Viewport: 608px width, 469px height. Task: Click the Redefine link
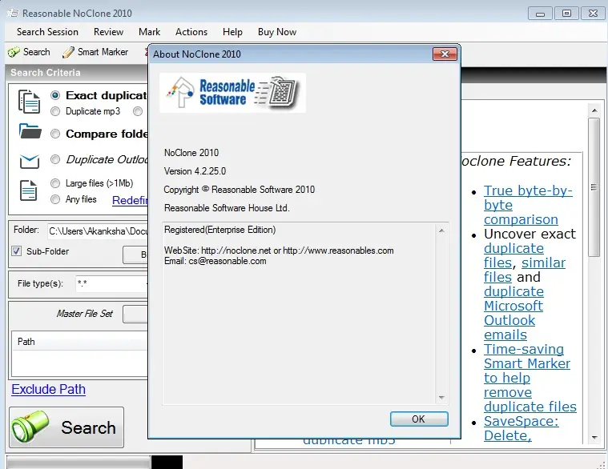pos(130,200)
